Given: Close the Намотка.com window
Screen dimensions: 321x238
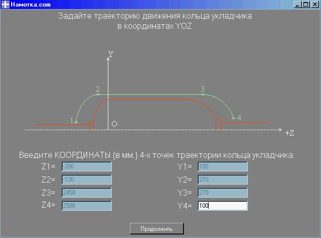Looking at the screenshot, I should [314, 5].
